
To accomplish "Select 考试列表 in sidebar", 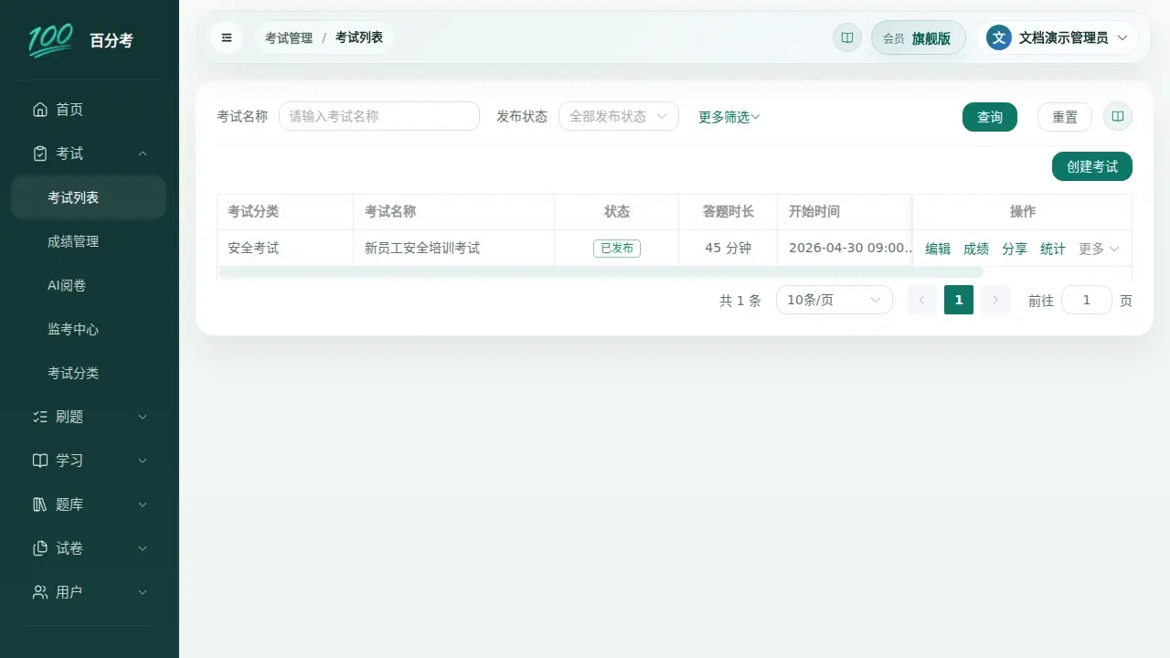I will (89, 197).
